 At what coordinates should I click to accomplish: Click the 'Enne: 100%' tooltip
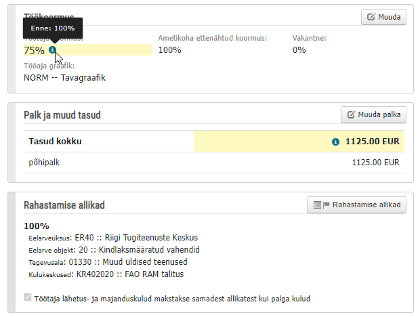pos(52,28)
